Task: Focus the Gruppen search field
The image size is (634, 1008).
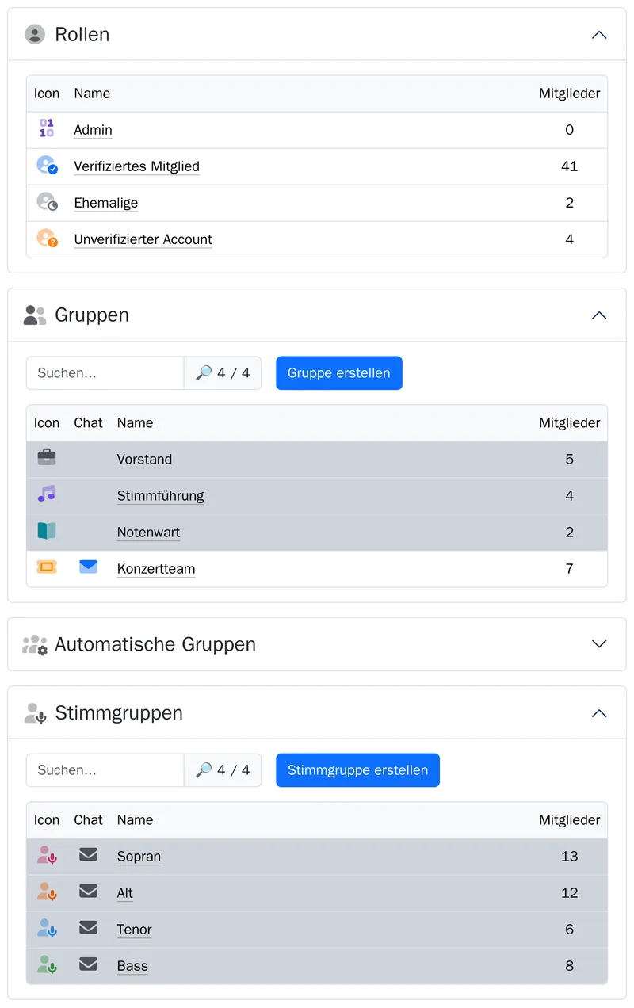Action: pos(105,373)
